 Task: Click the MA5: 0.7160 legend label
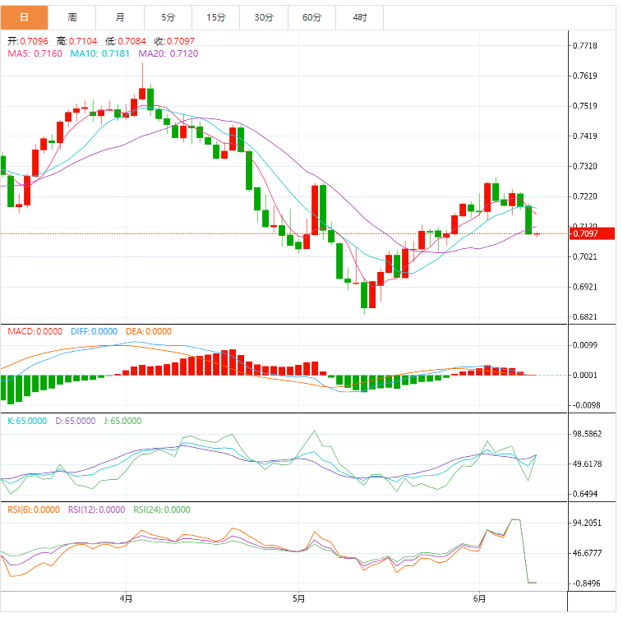pos(35,53)
